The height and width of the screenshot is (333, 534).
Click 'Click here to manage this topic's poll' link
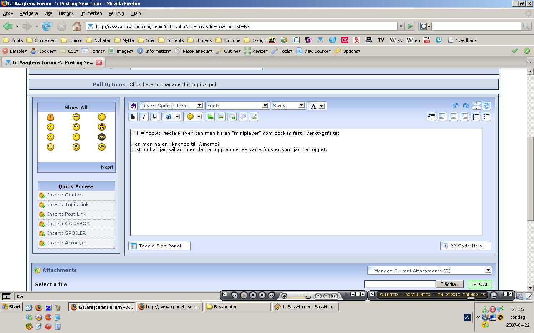173,84
